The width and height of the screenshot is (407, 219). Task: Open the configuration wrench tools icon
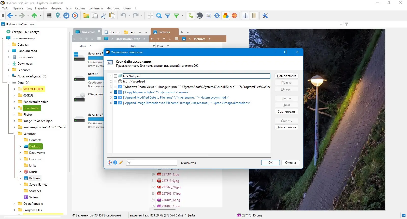[265, 16]
